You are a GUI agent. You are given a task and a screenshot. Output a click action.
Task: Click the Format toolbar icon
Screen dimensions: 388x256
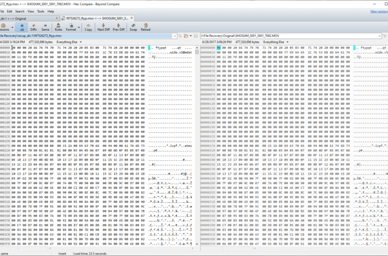[x=71, y=27]
